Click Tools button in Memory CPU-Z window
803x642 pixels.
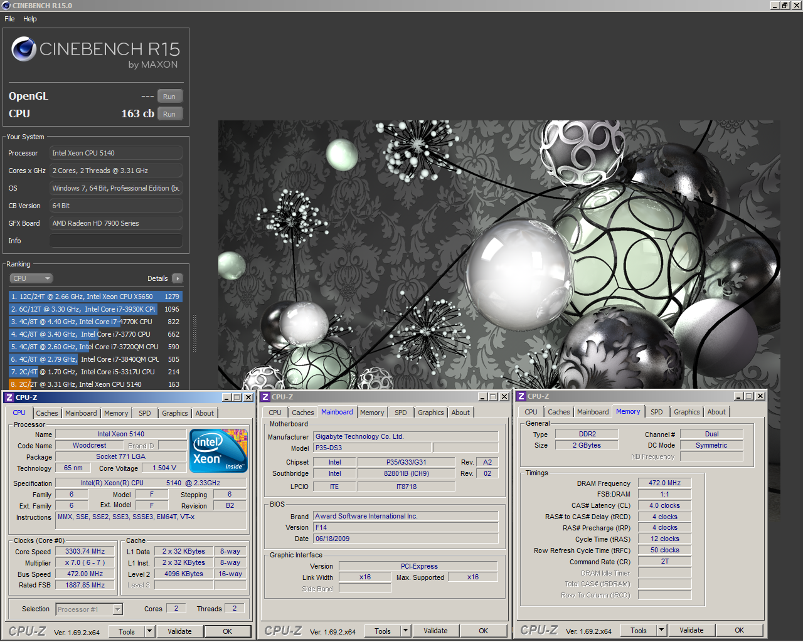click(x=639, y=631)
